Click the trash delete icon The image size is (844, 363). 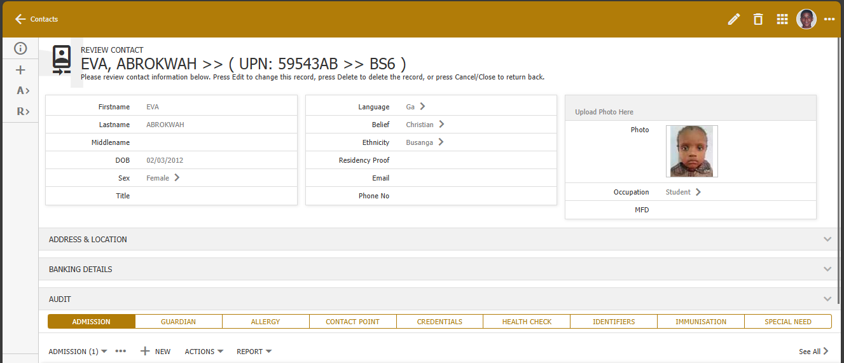pos(758,19)
